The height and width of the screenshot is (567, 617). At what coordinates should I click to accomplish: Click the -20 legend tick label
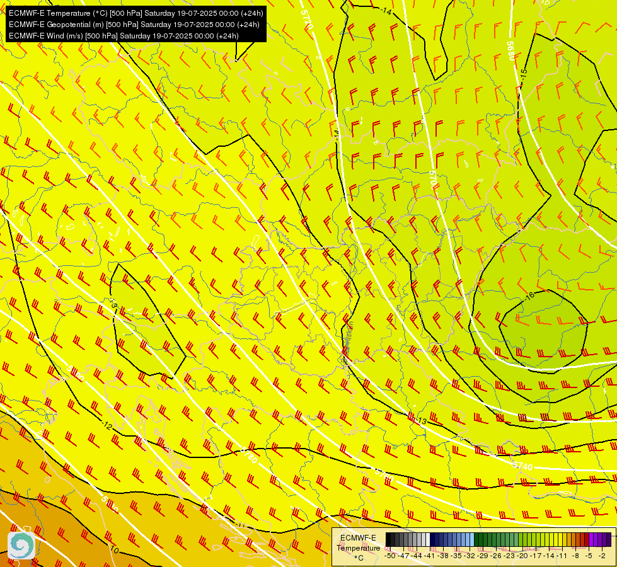[x=523, y=556]
